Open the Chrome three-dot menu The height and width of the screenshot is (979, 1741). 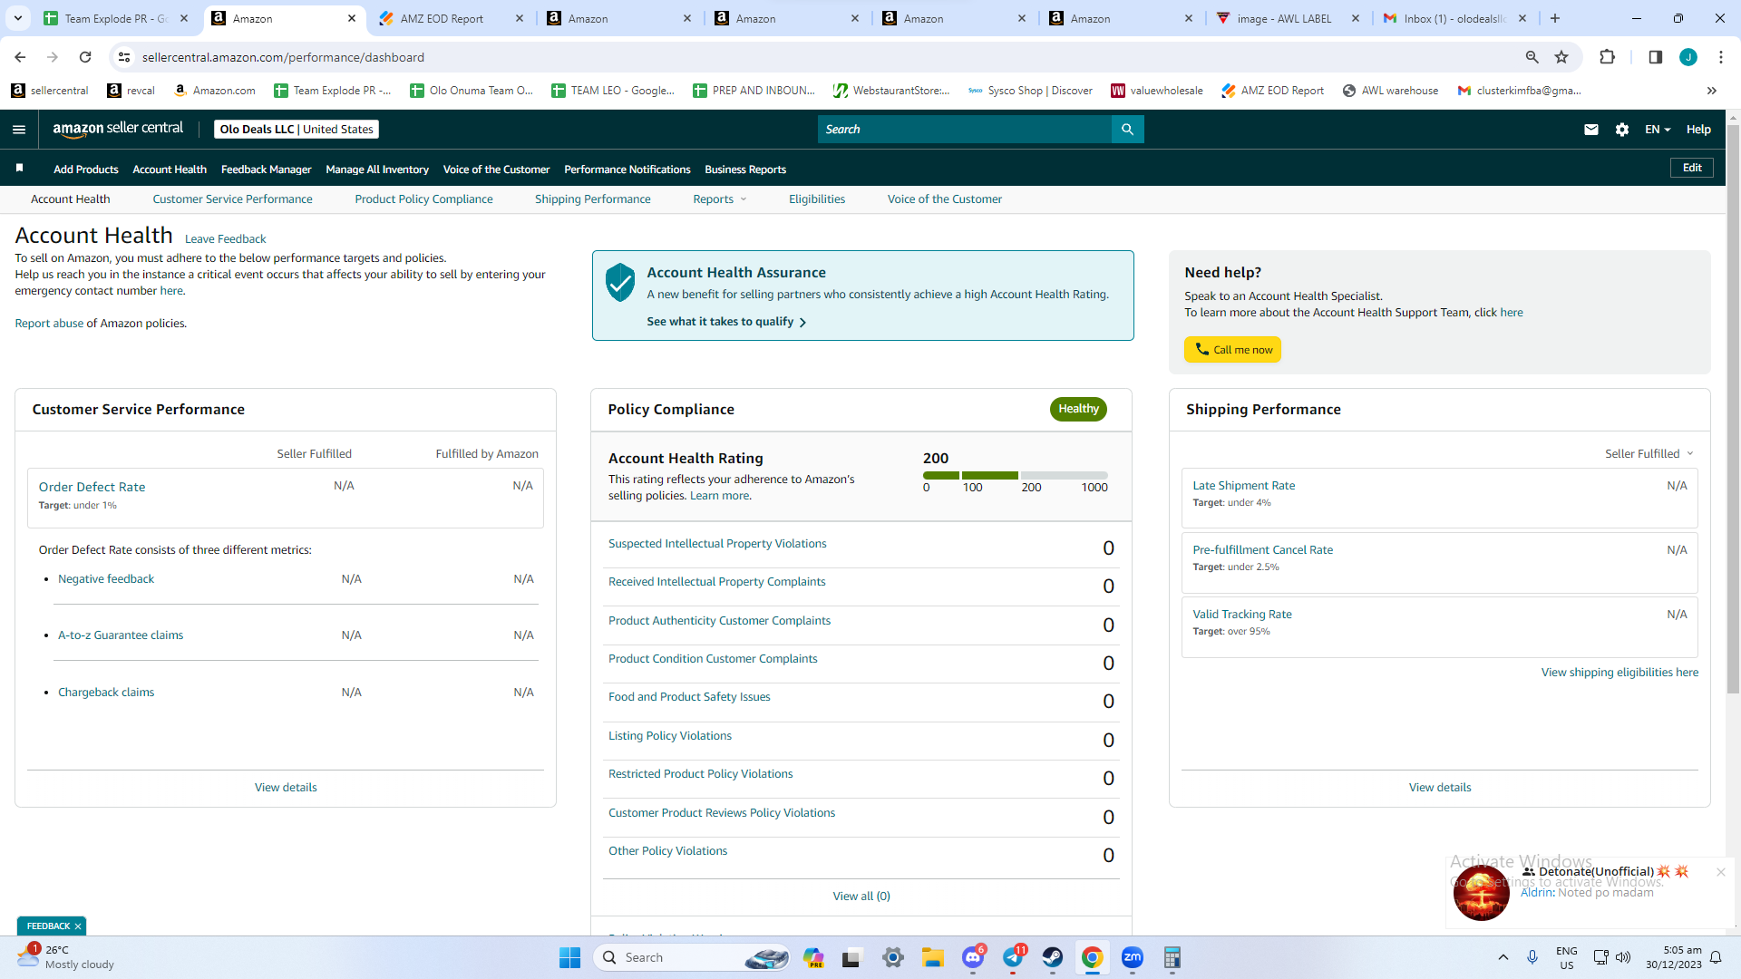1720,57
